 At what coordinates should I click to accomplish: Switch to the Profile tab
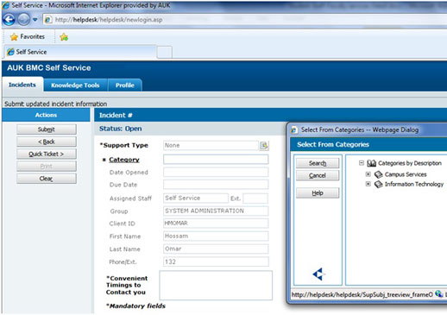125,85
